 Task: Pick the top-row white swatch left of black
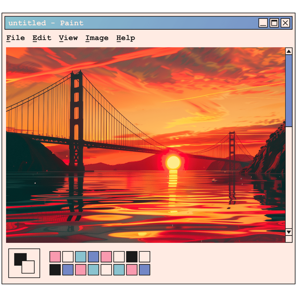click(x=119, y=257)
